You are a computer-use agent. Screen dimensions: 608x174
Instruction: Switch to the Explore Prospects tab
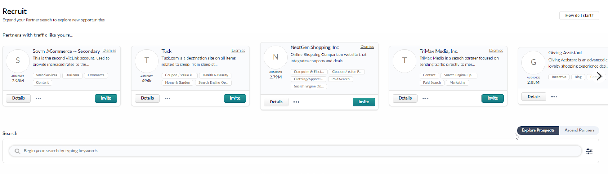(538, 130)
